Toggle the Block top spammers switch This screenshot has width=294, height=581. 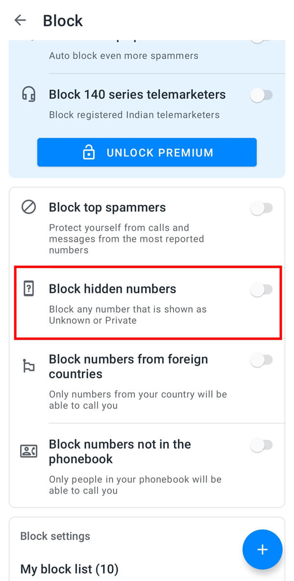point(261,208)
